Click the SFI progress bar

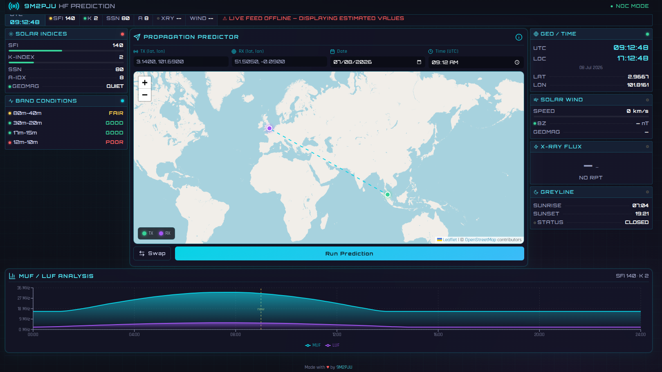(x=66, y=51)
